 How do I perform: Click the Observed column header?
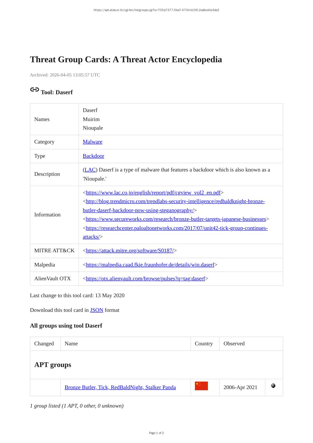(x=234, y=344)
